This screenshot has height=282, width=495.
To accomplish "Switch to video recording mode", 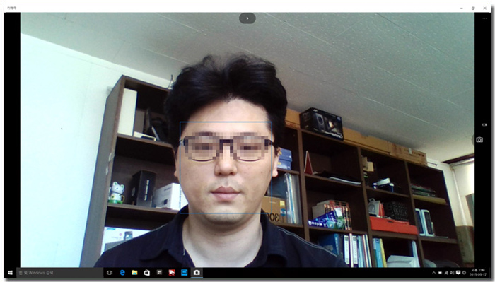I will [484, 125].
